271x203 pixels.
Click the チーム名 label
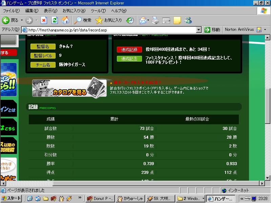43,65
